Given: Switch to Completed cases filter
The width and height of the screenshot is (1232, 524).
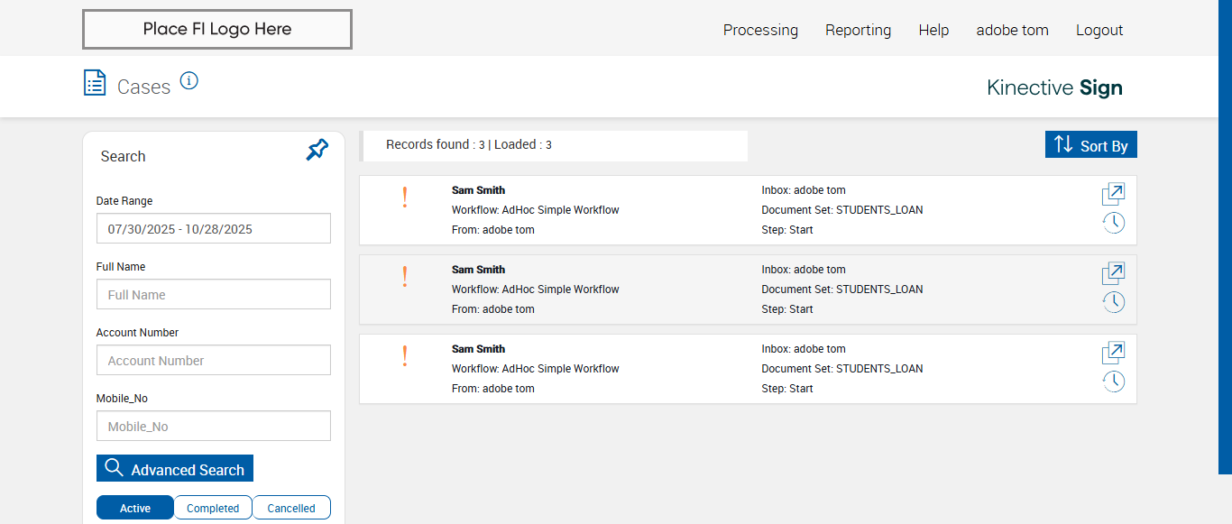Looking at the screenshot, I should coord(213,508).
